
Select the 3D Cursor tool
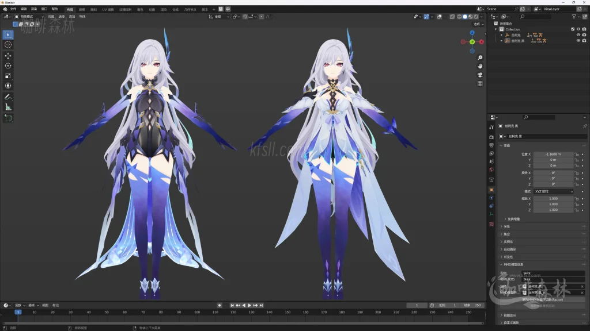click(x=8, y=45)
